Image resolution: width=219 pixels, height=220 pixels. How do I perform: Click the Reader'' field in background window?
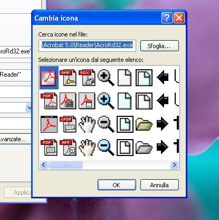pyautogui.click(x=16, y=75)
